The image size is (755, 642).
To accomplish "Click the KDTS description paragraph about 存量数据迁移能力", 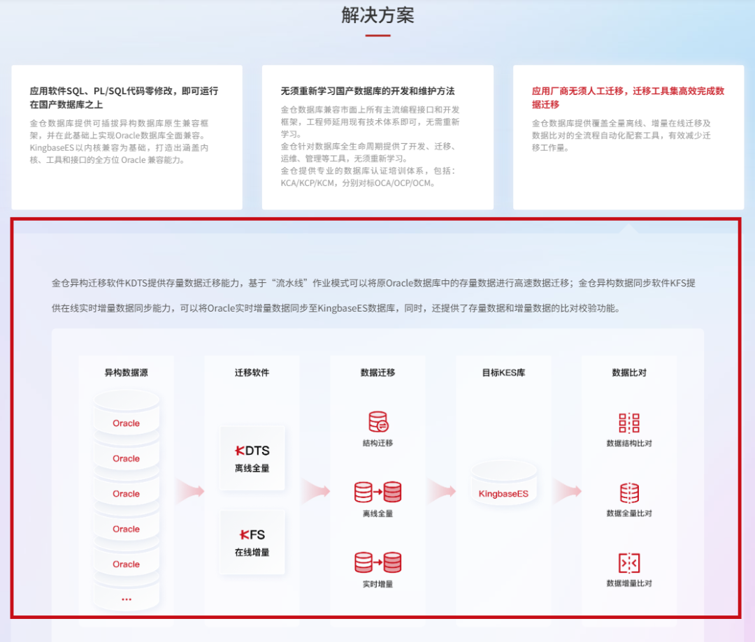I will pos(373,296).
